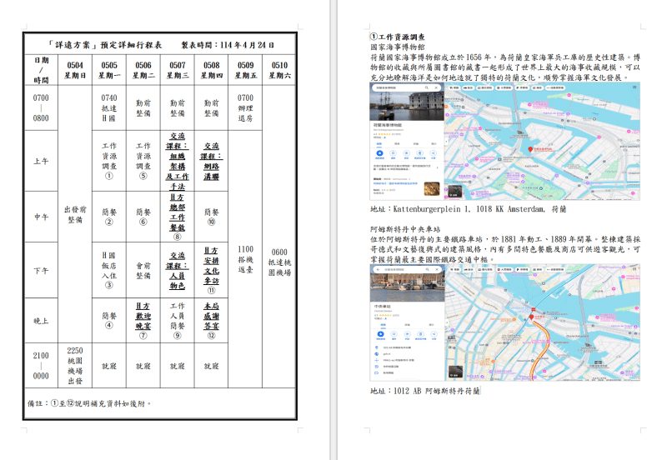Click the 工作人員簡餐⑨ cell

coord(178,321)
